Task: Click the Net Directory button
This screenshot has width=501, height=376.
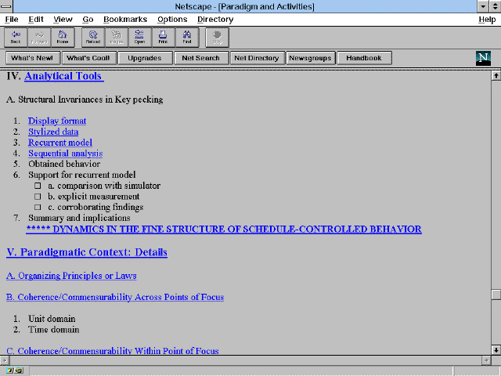Action: coord(257,58)
